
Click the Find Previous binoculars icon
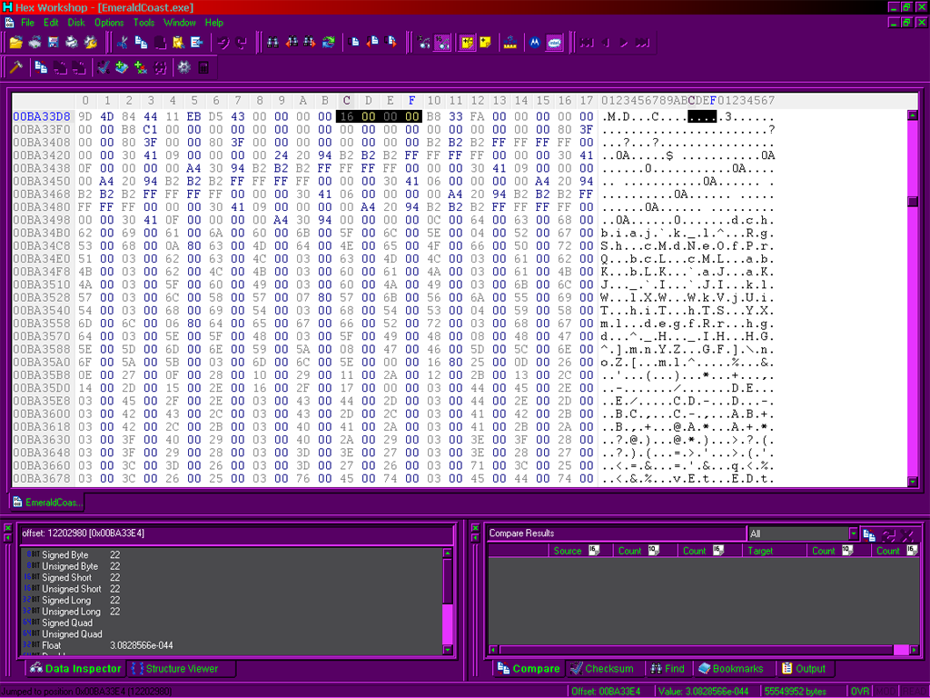pyautogui.click(x=292, y=43)
